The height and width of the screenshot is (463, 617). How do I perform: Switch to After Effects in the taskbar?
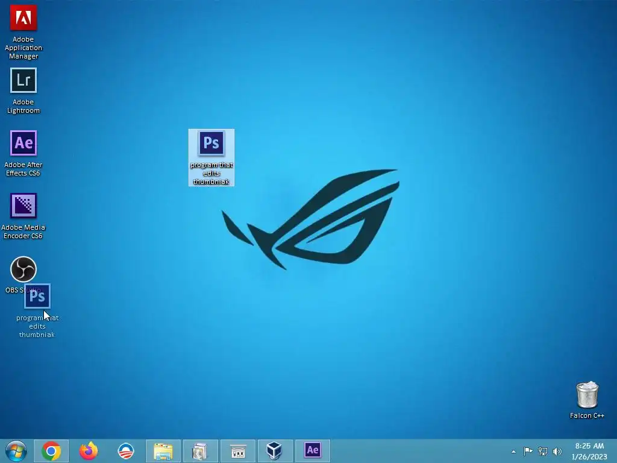tap(313, 451)
